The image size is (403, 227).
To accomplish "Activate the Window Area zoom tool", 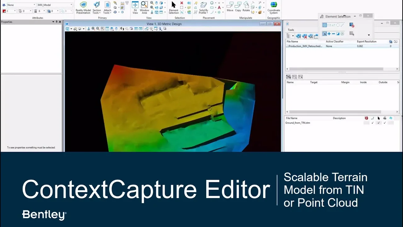I will (144, 8).
